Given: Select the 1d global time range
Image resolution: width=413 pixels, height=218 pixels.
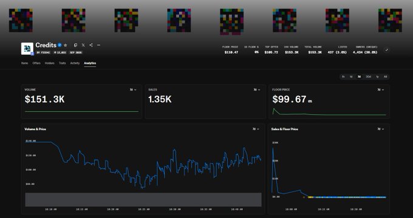Looking at the screenshot, I should click(351, 77).
